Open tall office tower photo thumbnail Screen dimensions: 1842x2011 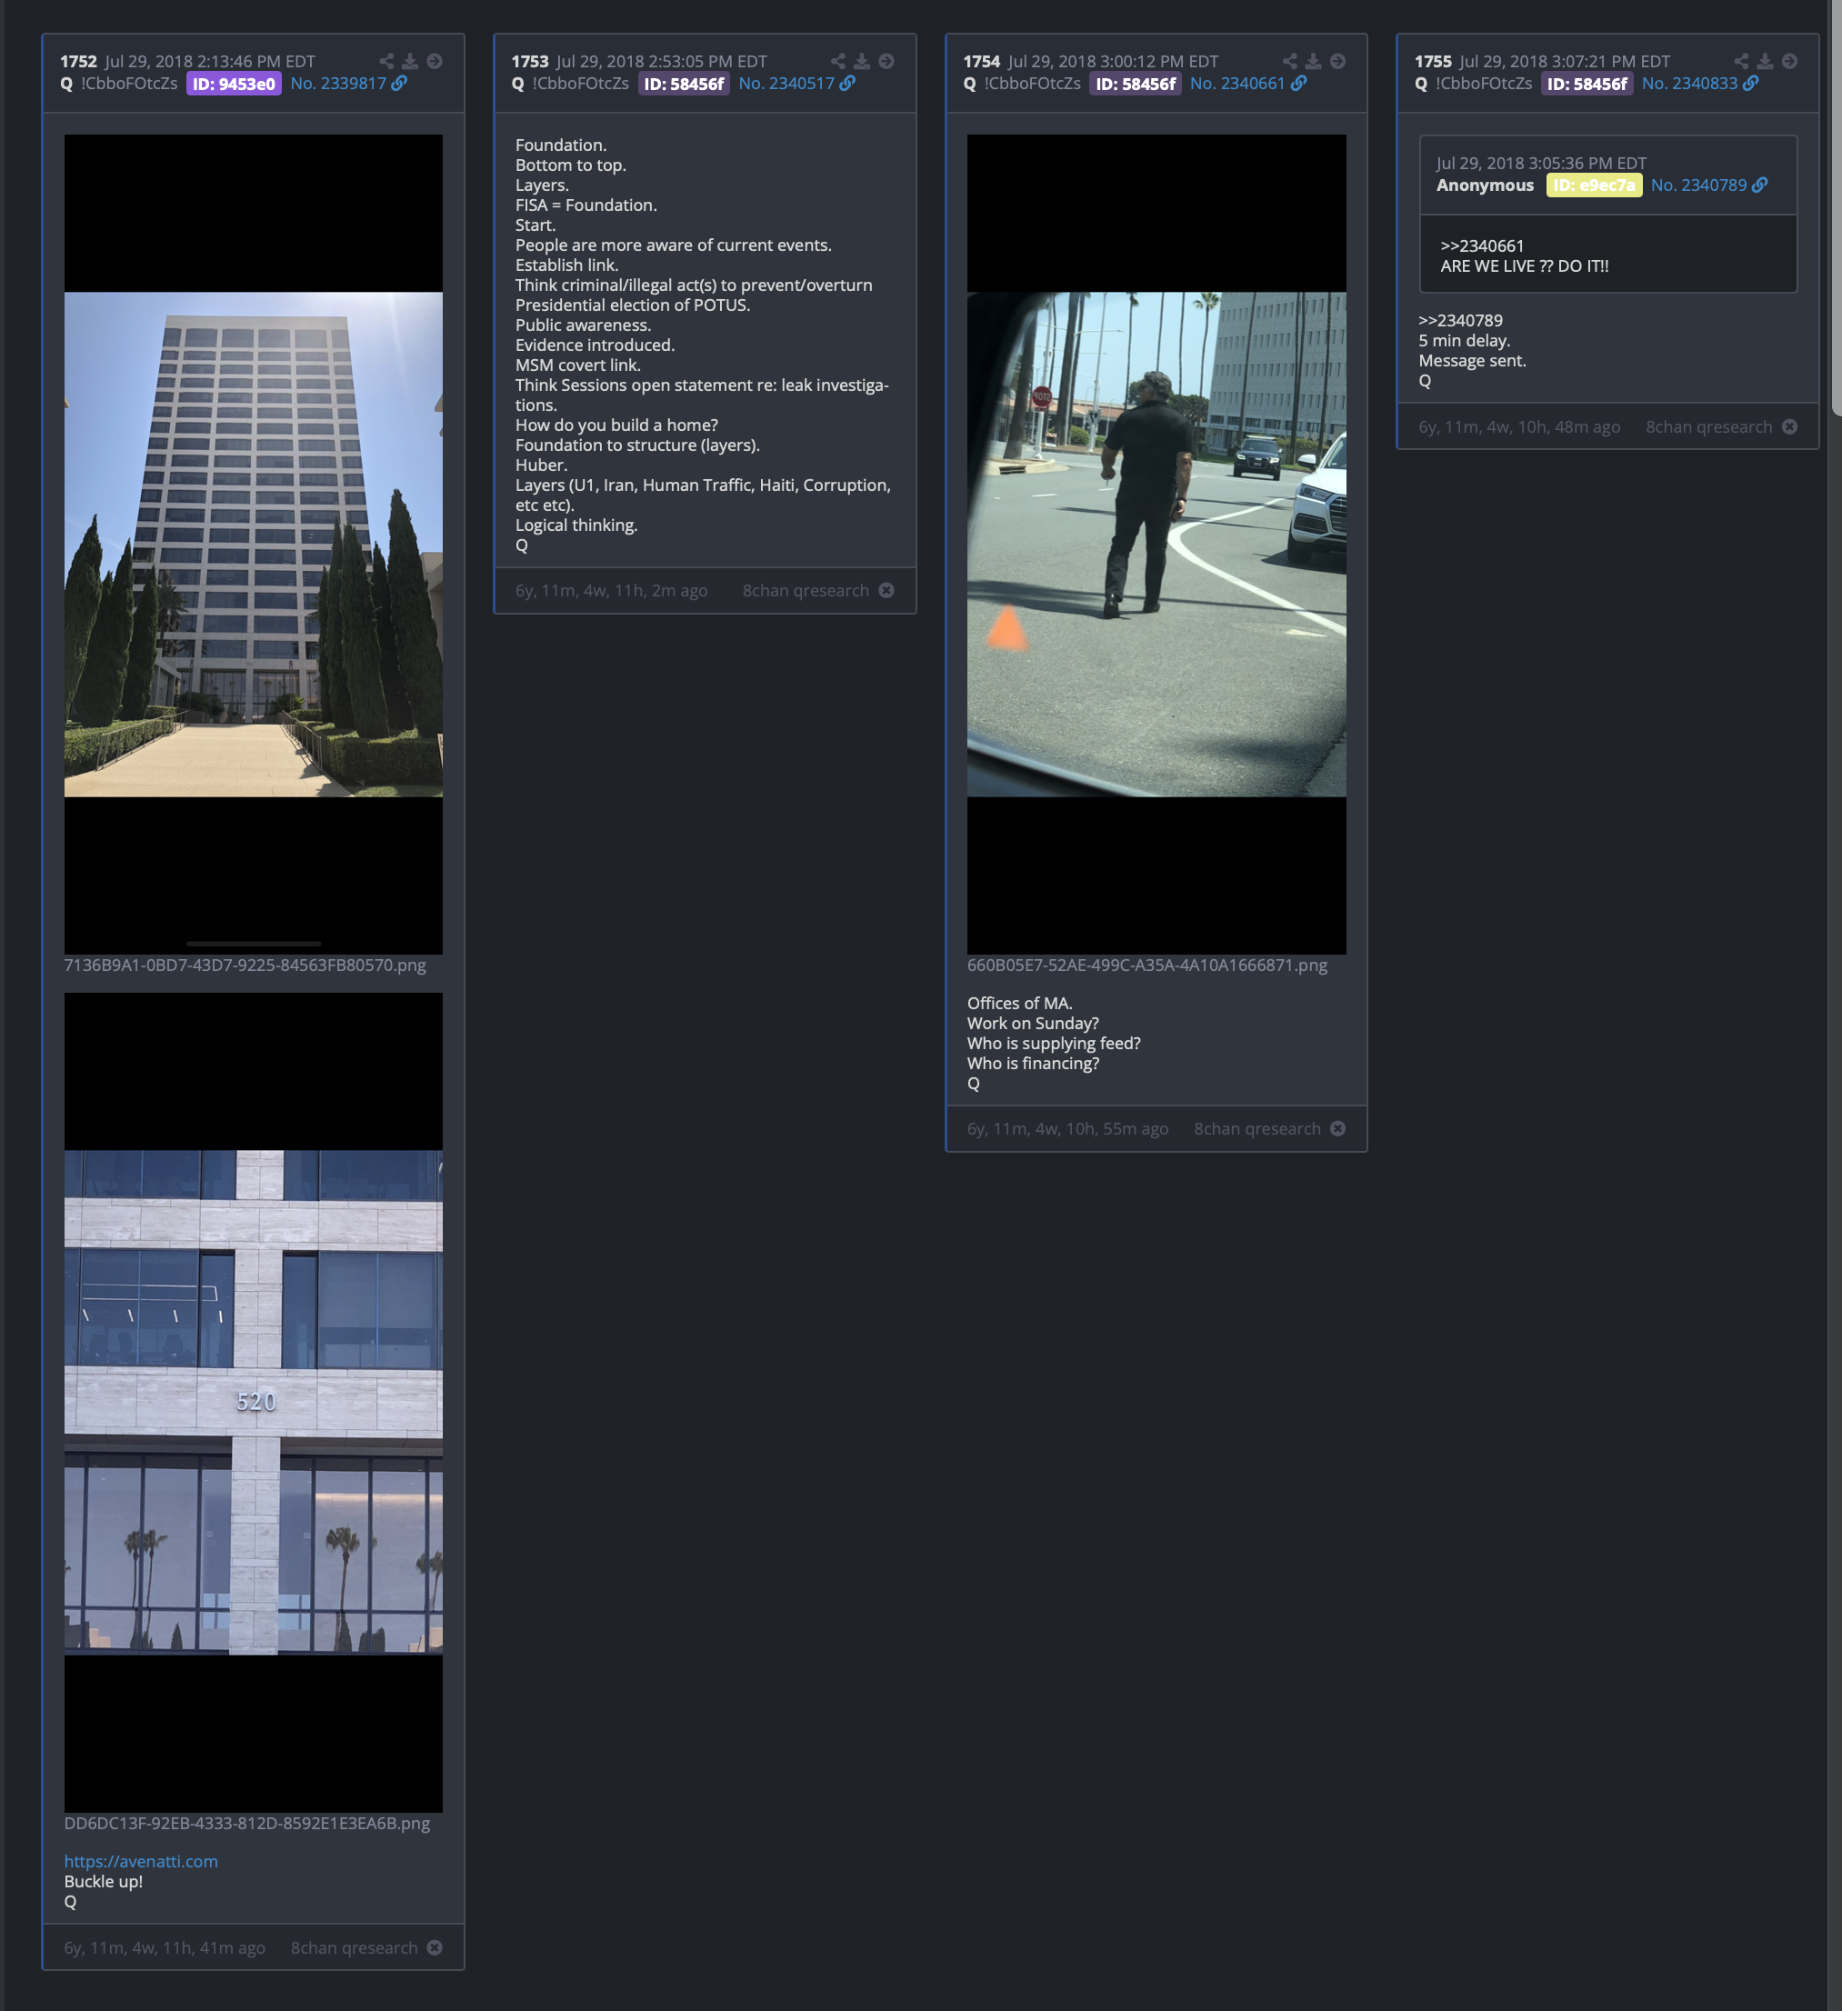pos(254,544)
